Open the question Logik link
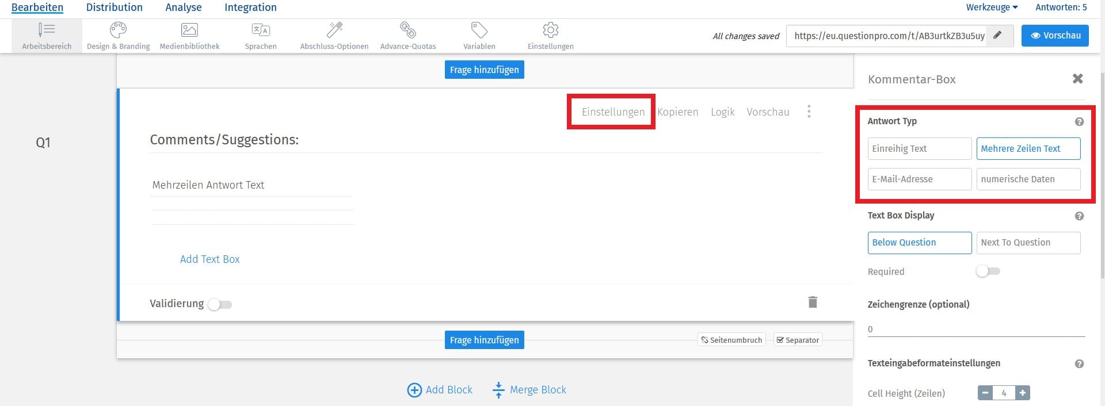Viewport: 1105px width, 406px height. pyautogui.click(x=723, y=112)
